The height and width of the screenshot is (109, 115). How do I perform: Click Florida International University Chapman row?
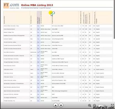pyautogui.click(x=58, y=56)
